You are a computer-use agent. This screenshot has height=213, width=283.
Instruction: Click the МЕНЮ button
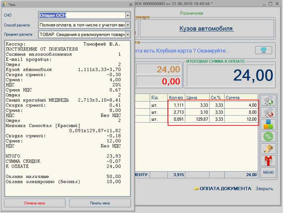268,172
